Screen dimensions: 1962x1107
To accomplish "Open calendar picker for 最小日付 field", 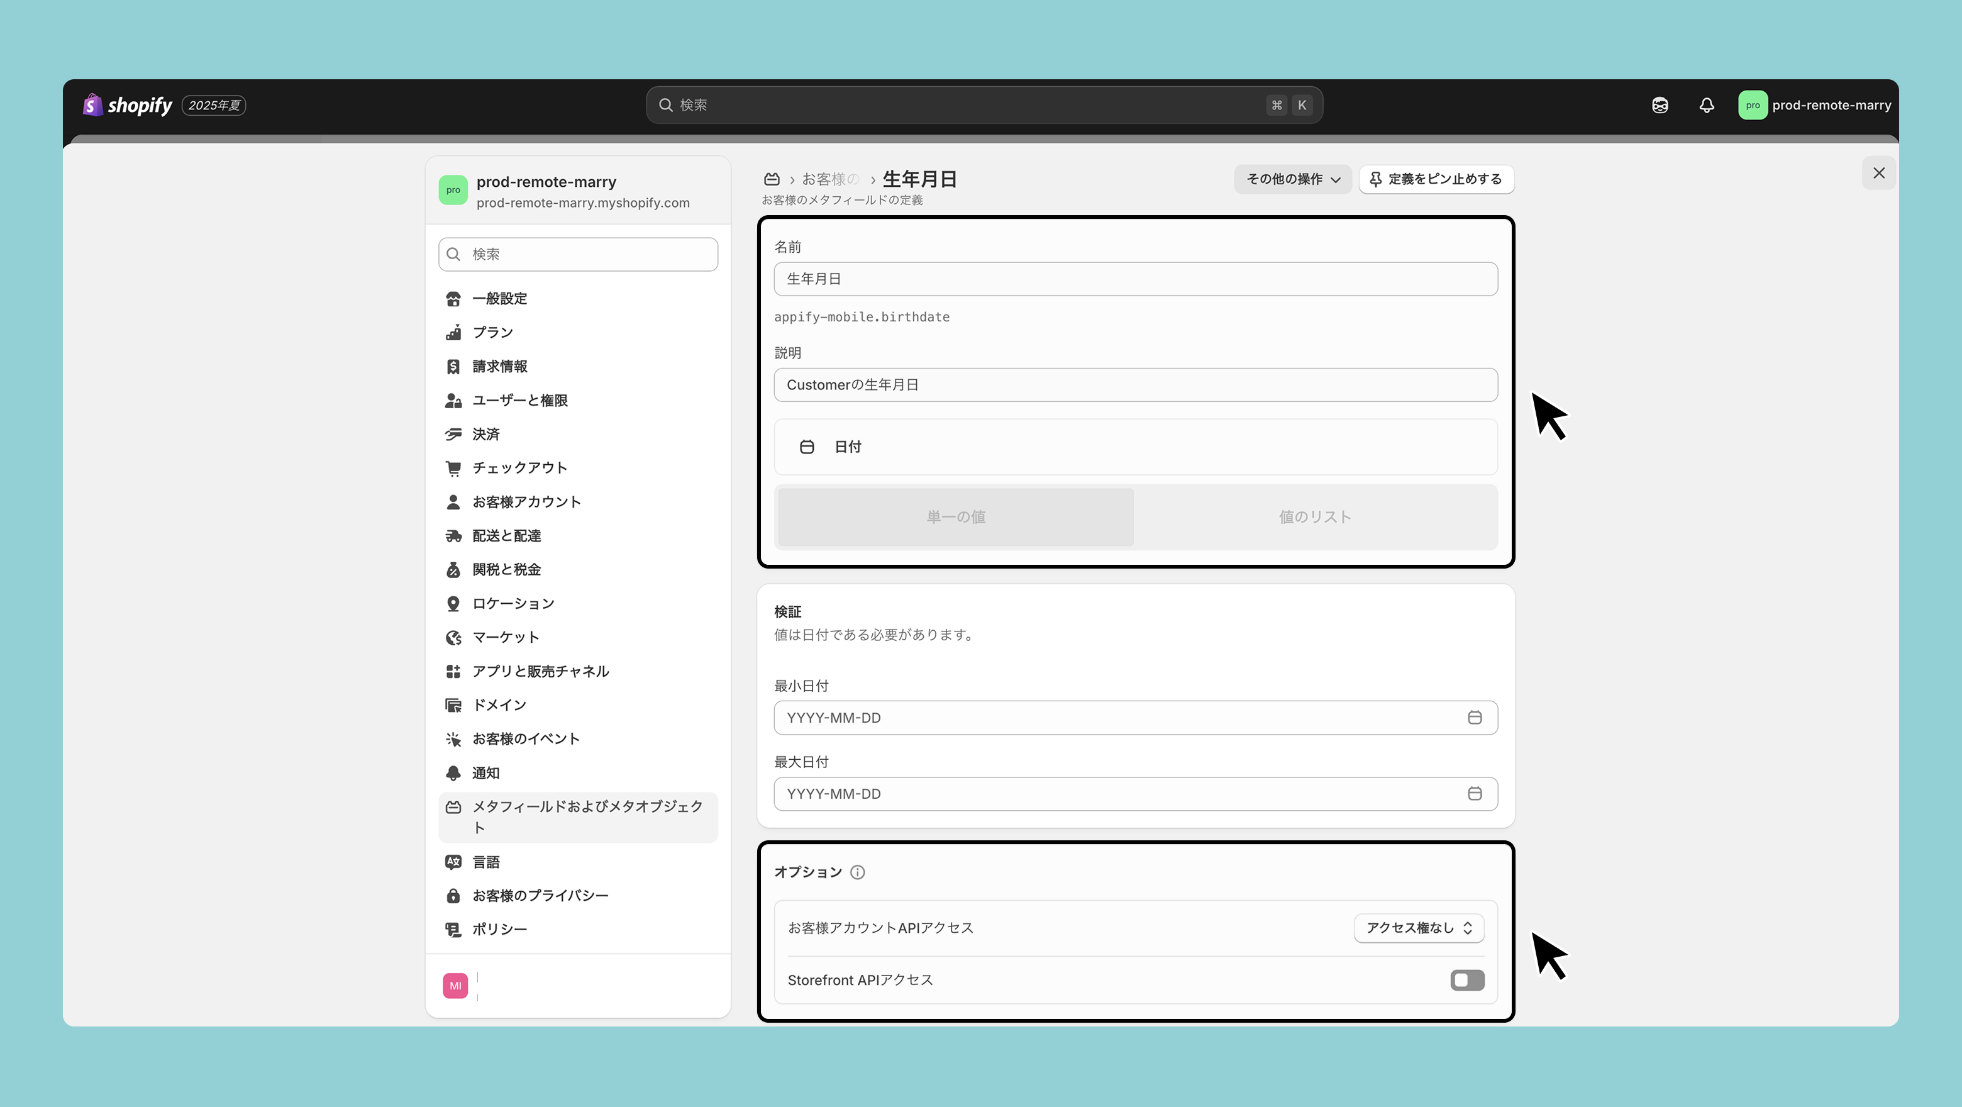I will [x=1474, y=718].
